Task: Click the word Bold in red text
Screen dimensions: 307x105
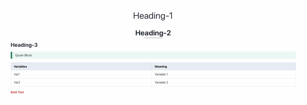Action: 14,92
